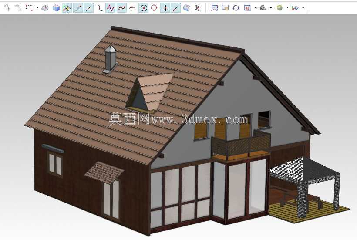Screen dimensions: 357x240
Task: Click the grey wireframe box selection icon
Action: [x=45, y=8]
